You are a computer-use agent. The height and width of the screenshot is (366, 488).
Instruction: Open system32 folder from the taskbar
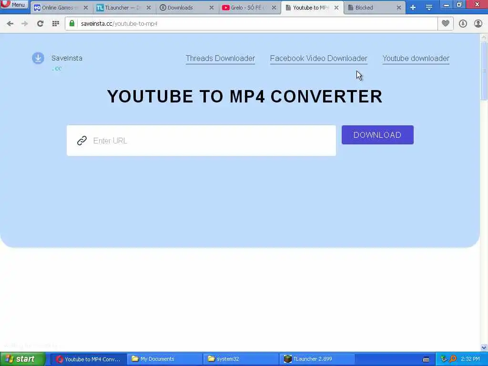click(241, 359)
